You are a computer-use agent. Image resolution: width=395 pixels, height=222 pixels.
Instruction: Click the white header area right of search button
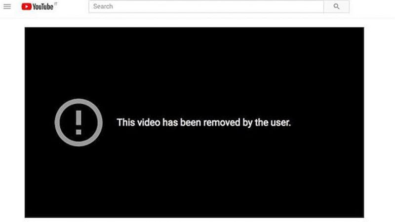click(x=372, y=6)
